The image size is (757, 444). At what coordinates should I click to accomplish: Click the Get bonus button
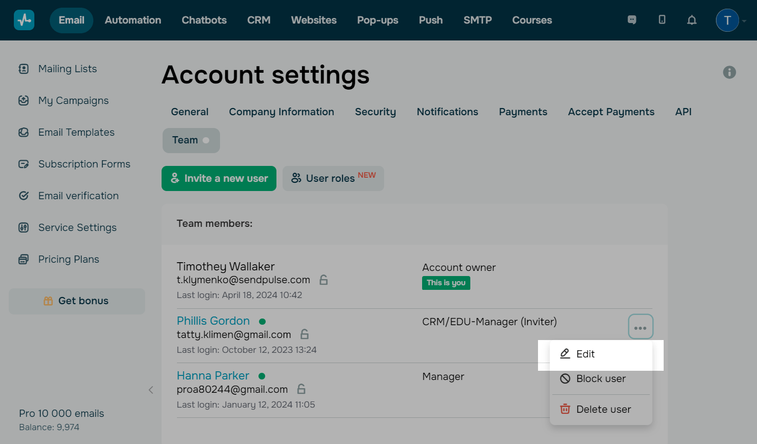click(77, 301)
